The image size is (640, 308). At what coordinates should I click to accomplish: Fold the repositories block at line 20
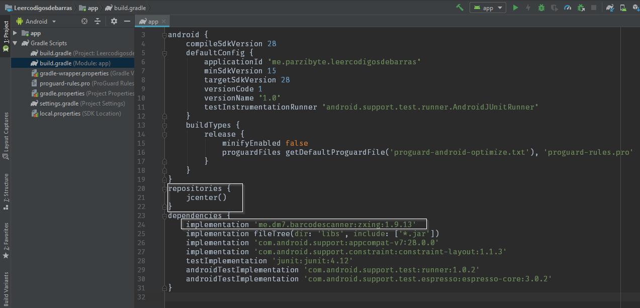(x=164, y=188)
